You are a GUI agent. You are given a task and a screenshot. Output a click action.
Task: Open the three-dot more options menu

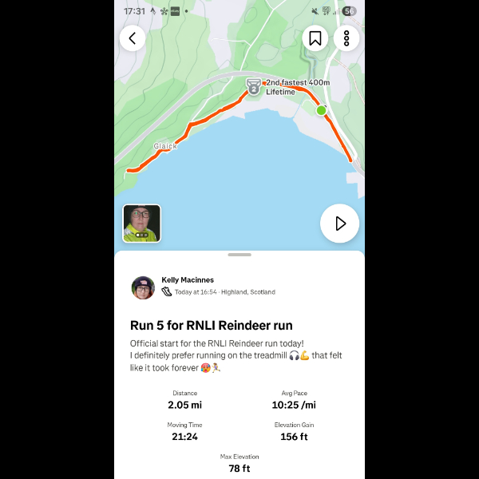[x=346, y=38]
